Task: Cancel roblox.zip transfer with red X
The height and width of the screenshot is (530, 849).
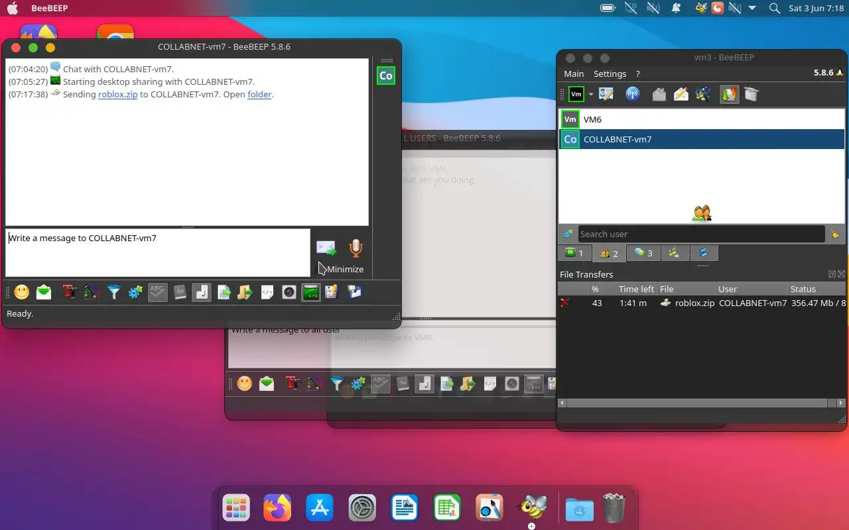Action: point(564,303)
